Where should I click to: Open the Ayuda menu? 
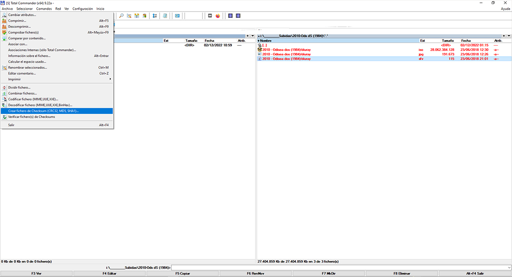click(505, 9)
